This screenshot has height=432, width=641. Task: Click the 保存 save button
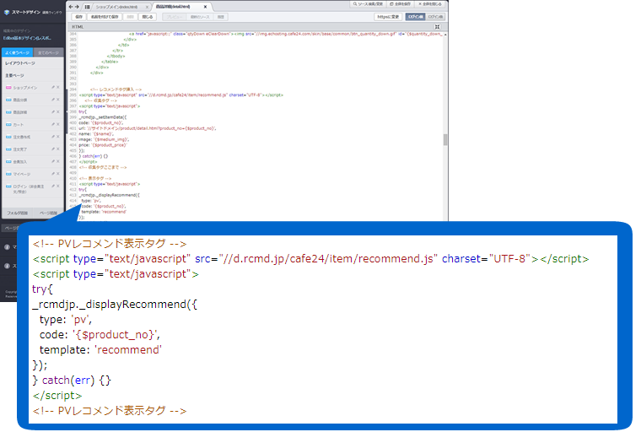[79, 17]
